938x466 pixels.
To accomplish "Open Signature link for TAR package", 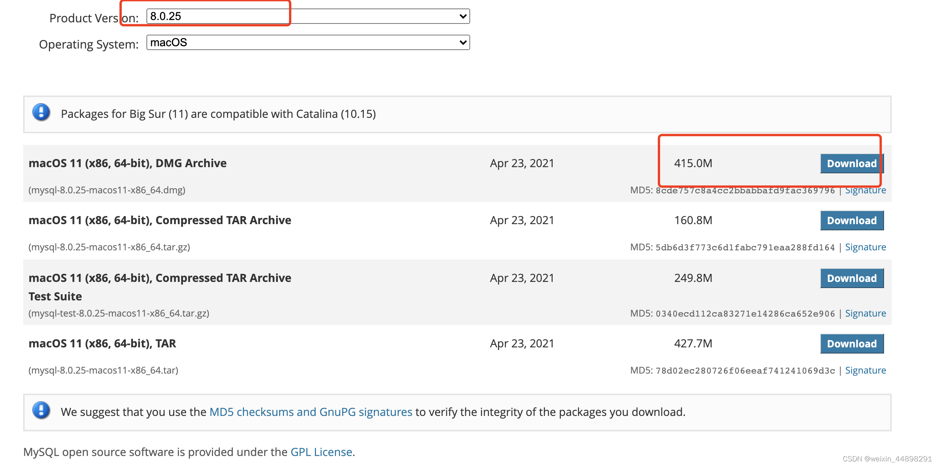I will [865, 370].
